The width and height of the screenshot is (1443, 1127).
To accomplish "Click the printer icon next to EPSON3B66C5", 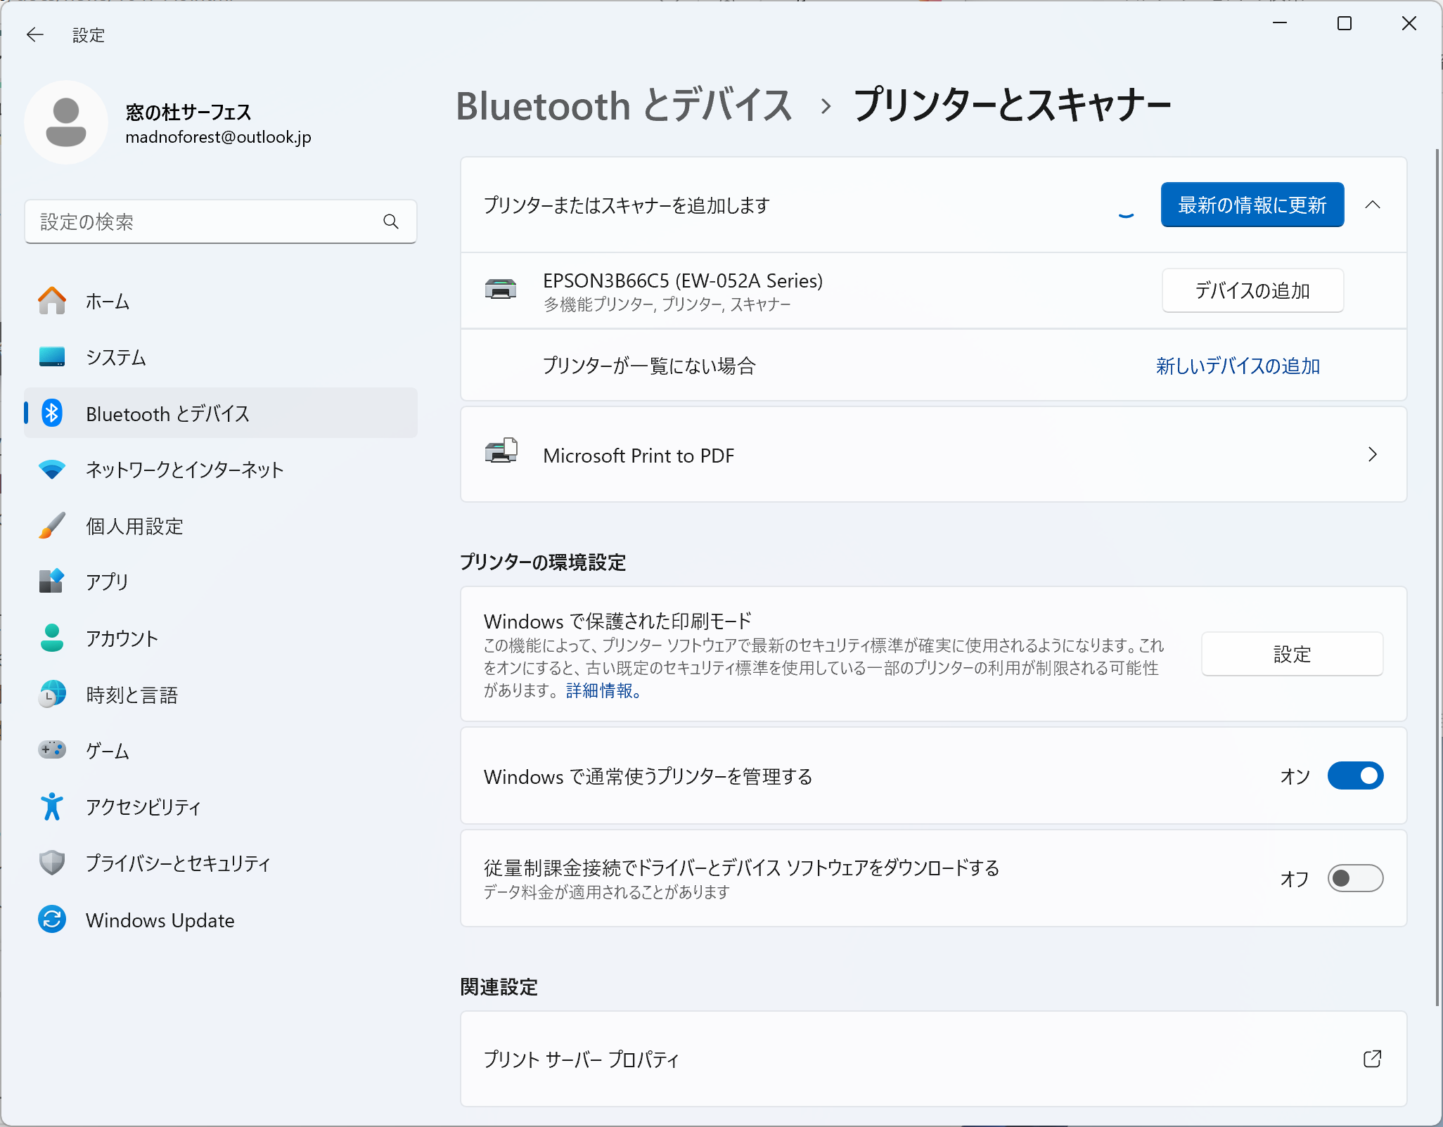I will pos(501,290).
